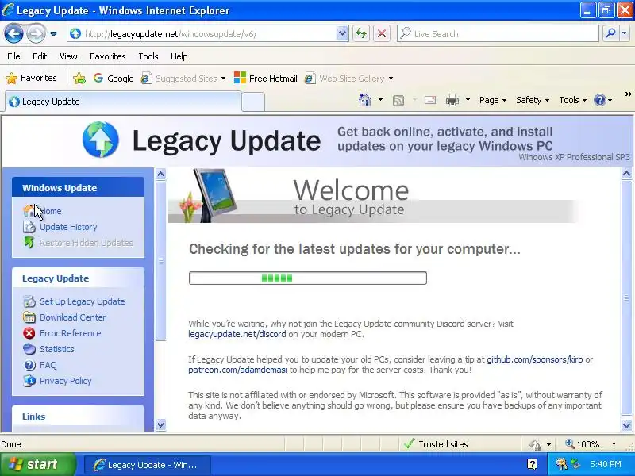Screen dimensions: 635x476
Task: Open the Favorites menu in menu bar
Action: point(108,56)
